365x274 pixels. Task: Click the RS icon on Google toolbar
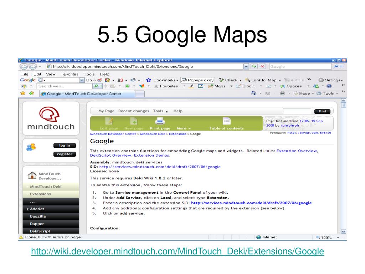click(120, 80)
